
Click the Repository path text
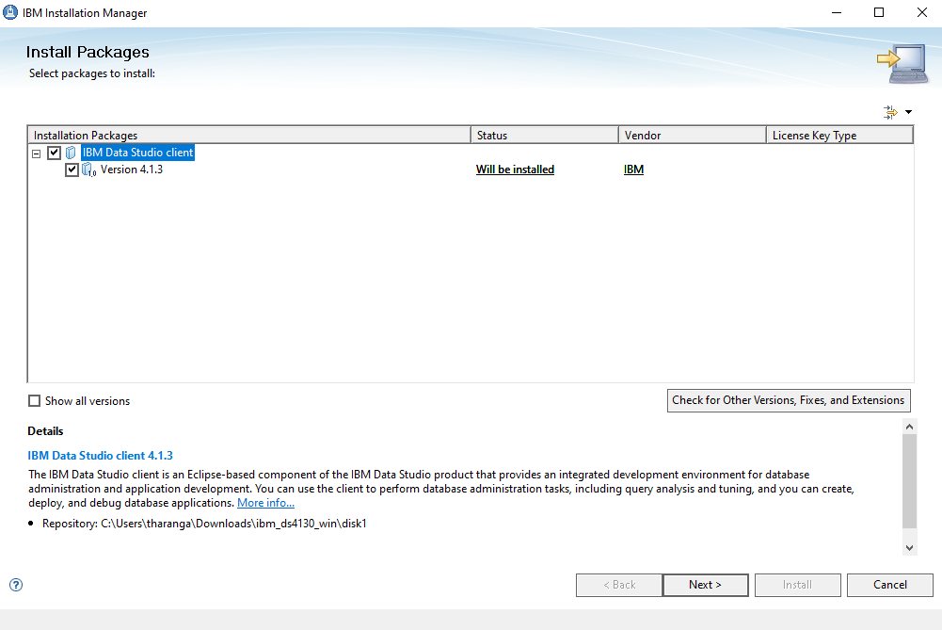tap(204, 524)
